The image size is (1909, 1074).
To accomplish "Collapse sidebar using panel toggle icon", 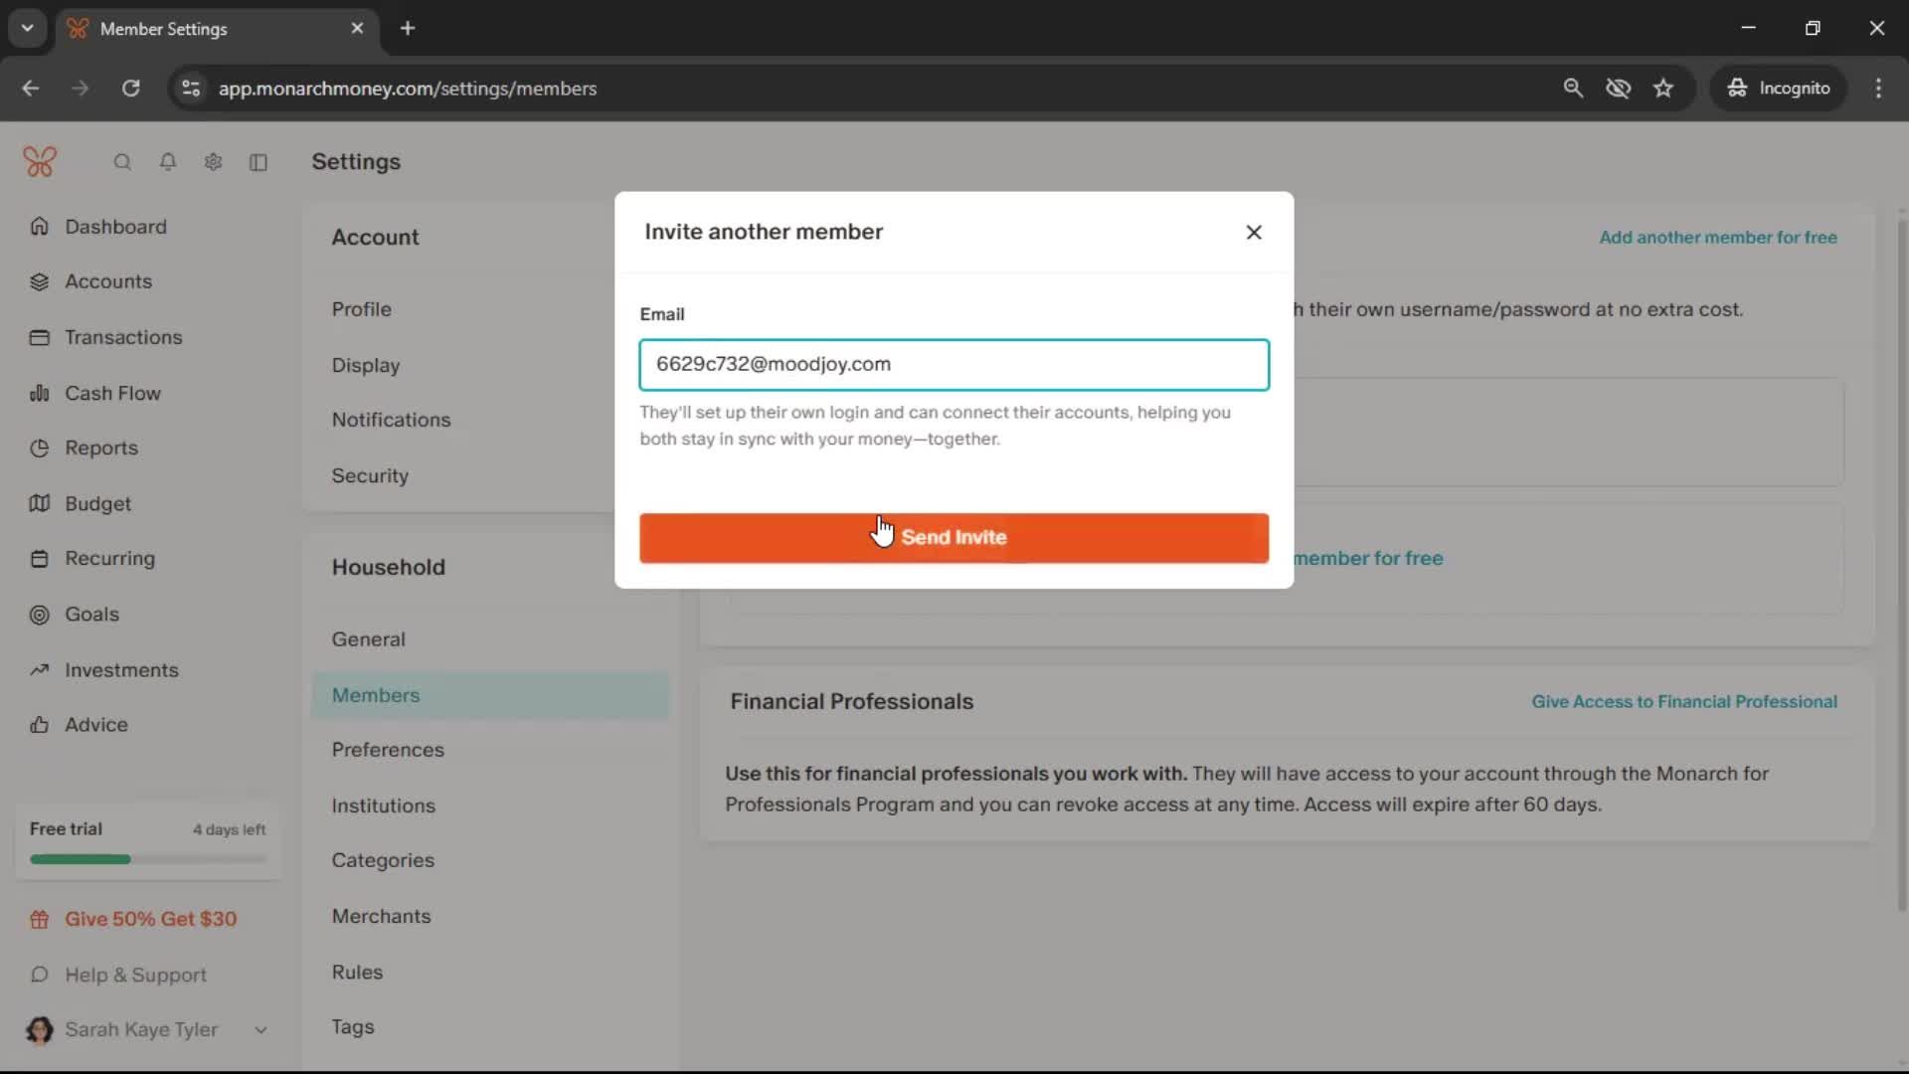I will [x=259, y=162].
